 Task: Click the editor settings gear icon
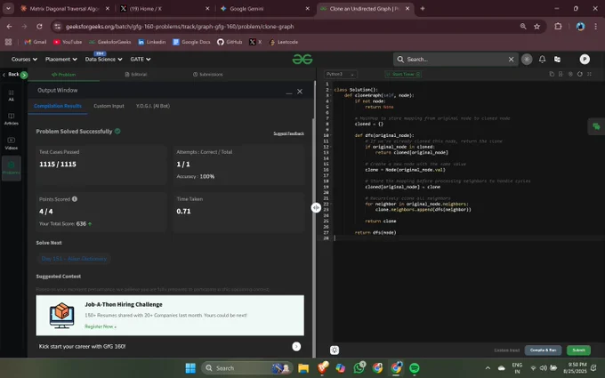tap(570, 74)
